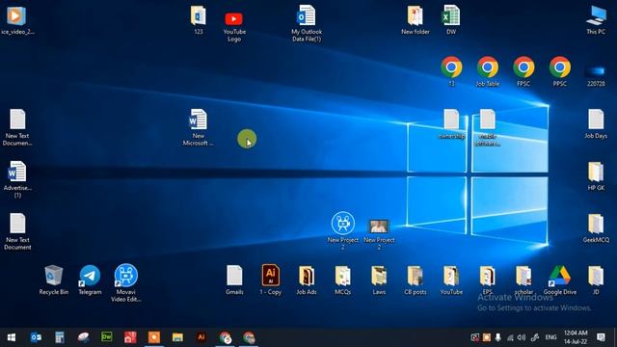The image size is (617, 347).
Task: Click the YouTube Logo desktop icon
Action: pos(233,19)
